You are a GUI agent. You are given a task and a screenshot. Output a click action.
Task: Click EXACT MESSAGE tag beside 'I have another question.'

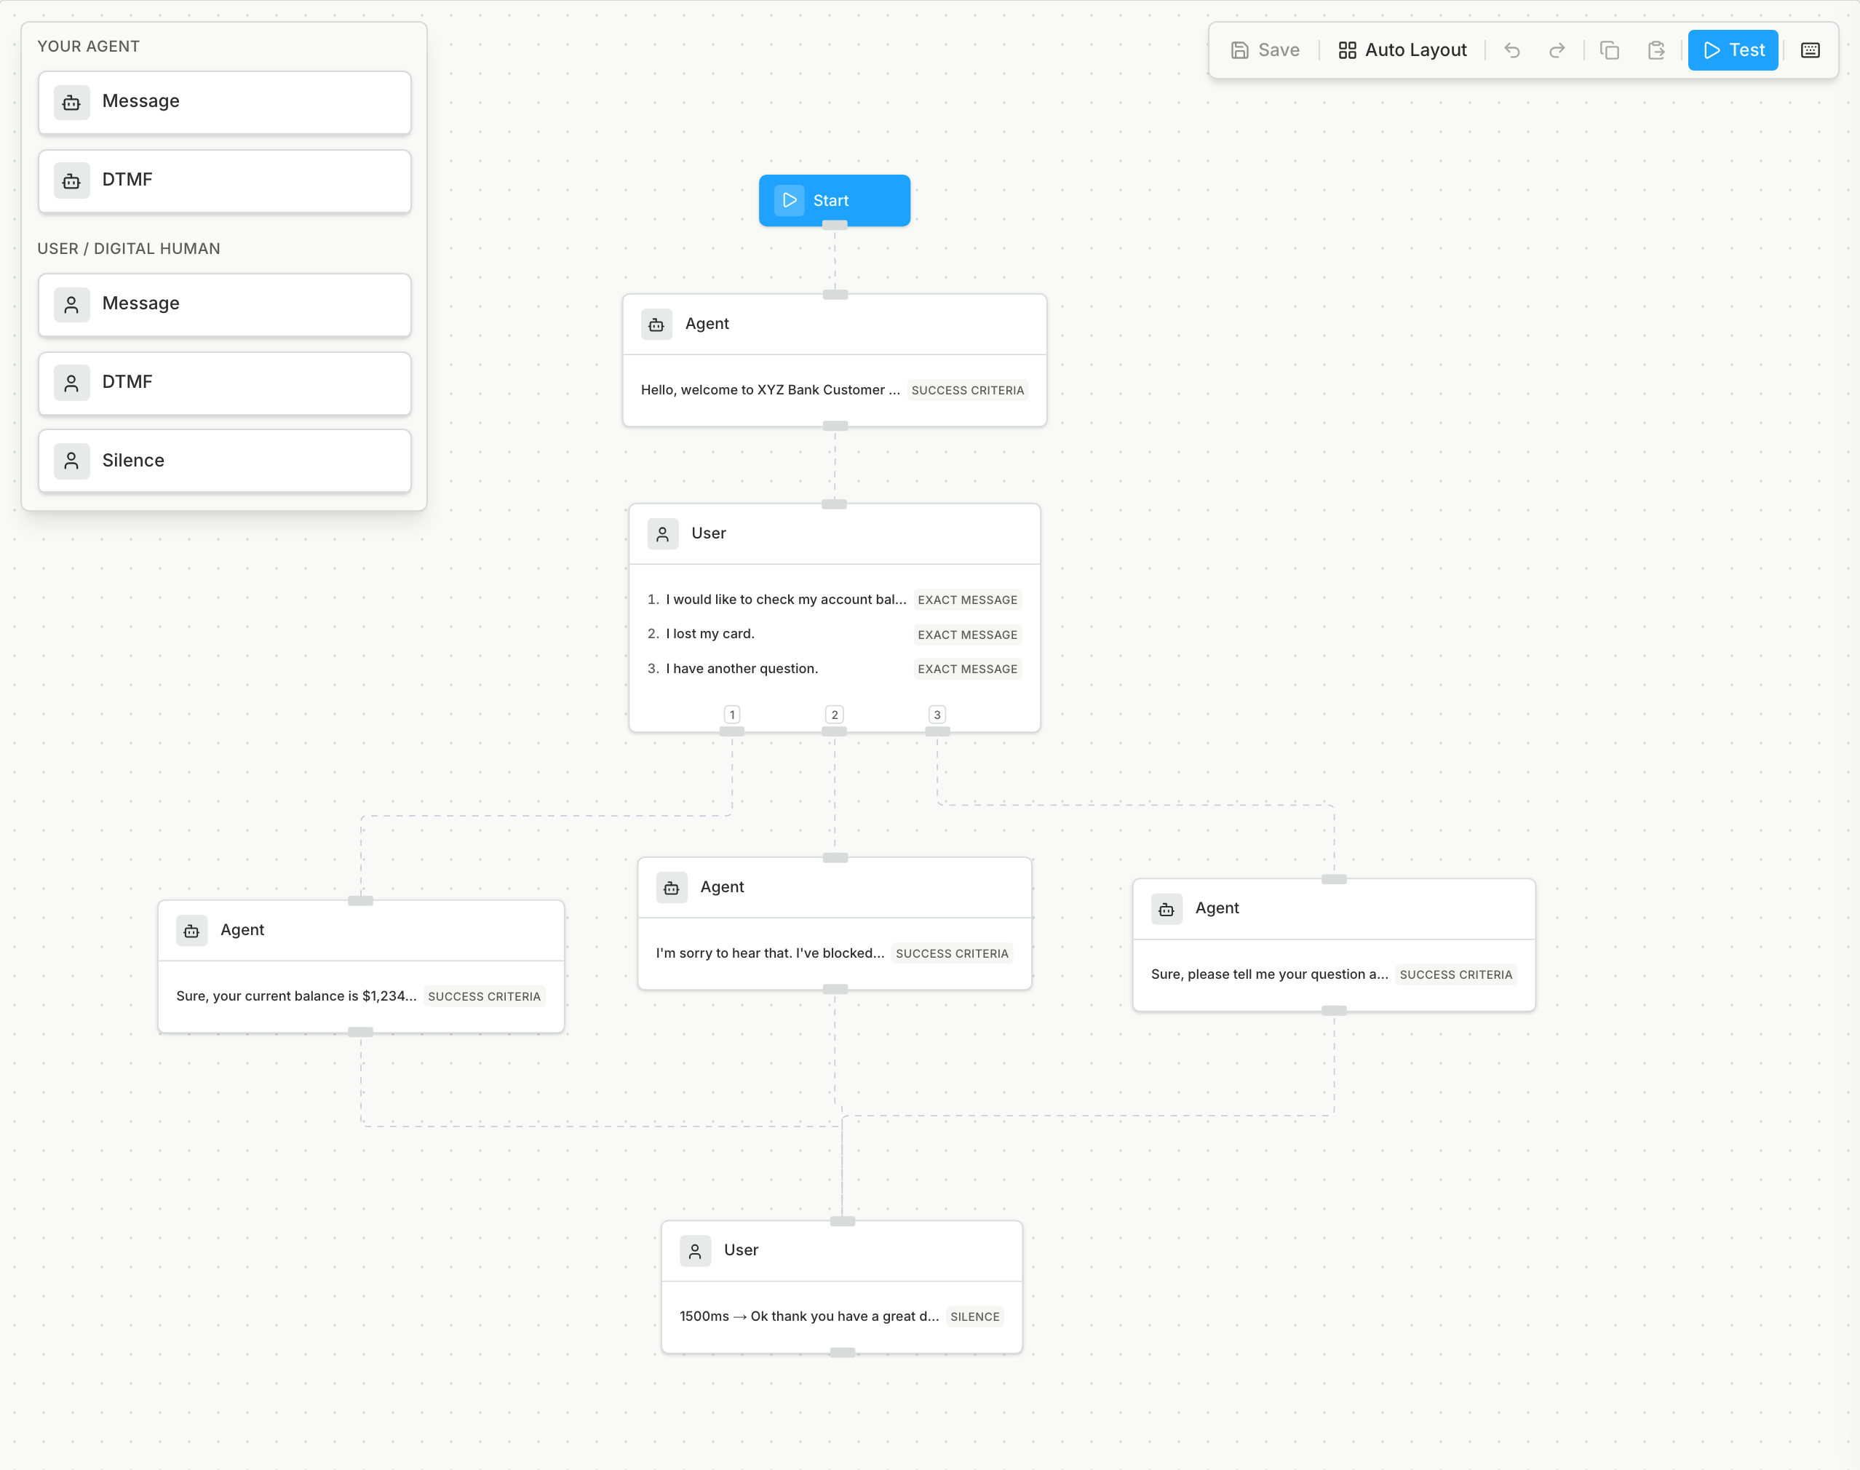967,669
